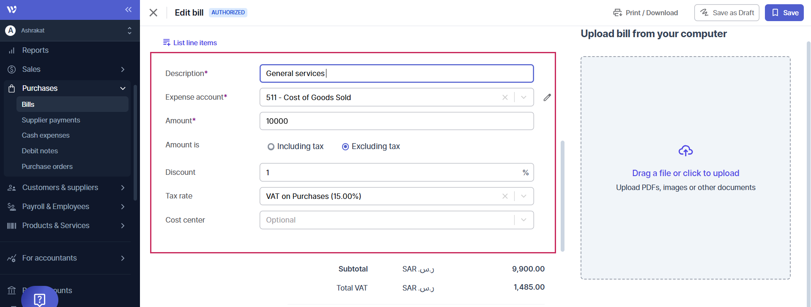Expand the Tax rate dropdown arrow
This screenshot has height=307, width=811.
[x=523, y=196]
